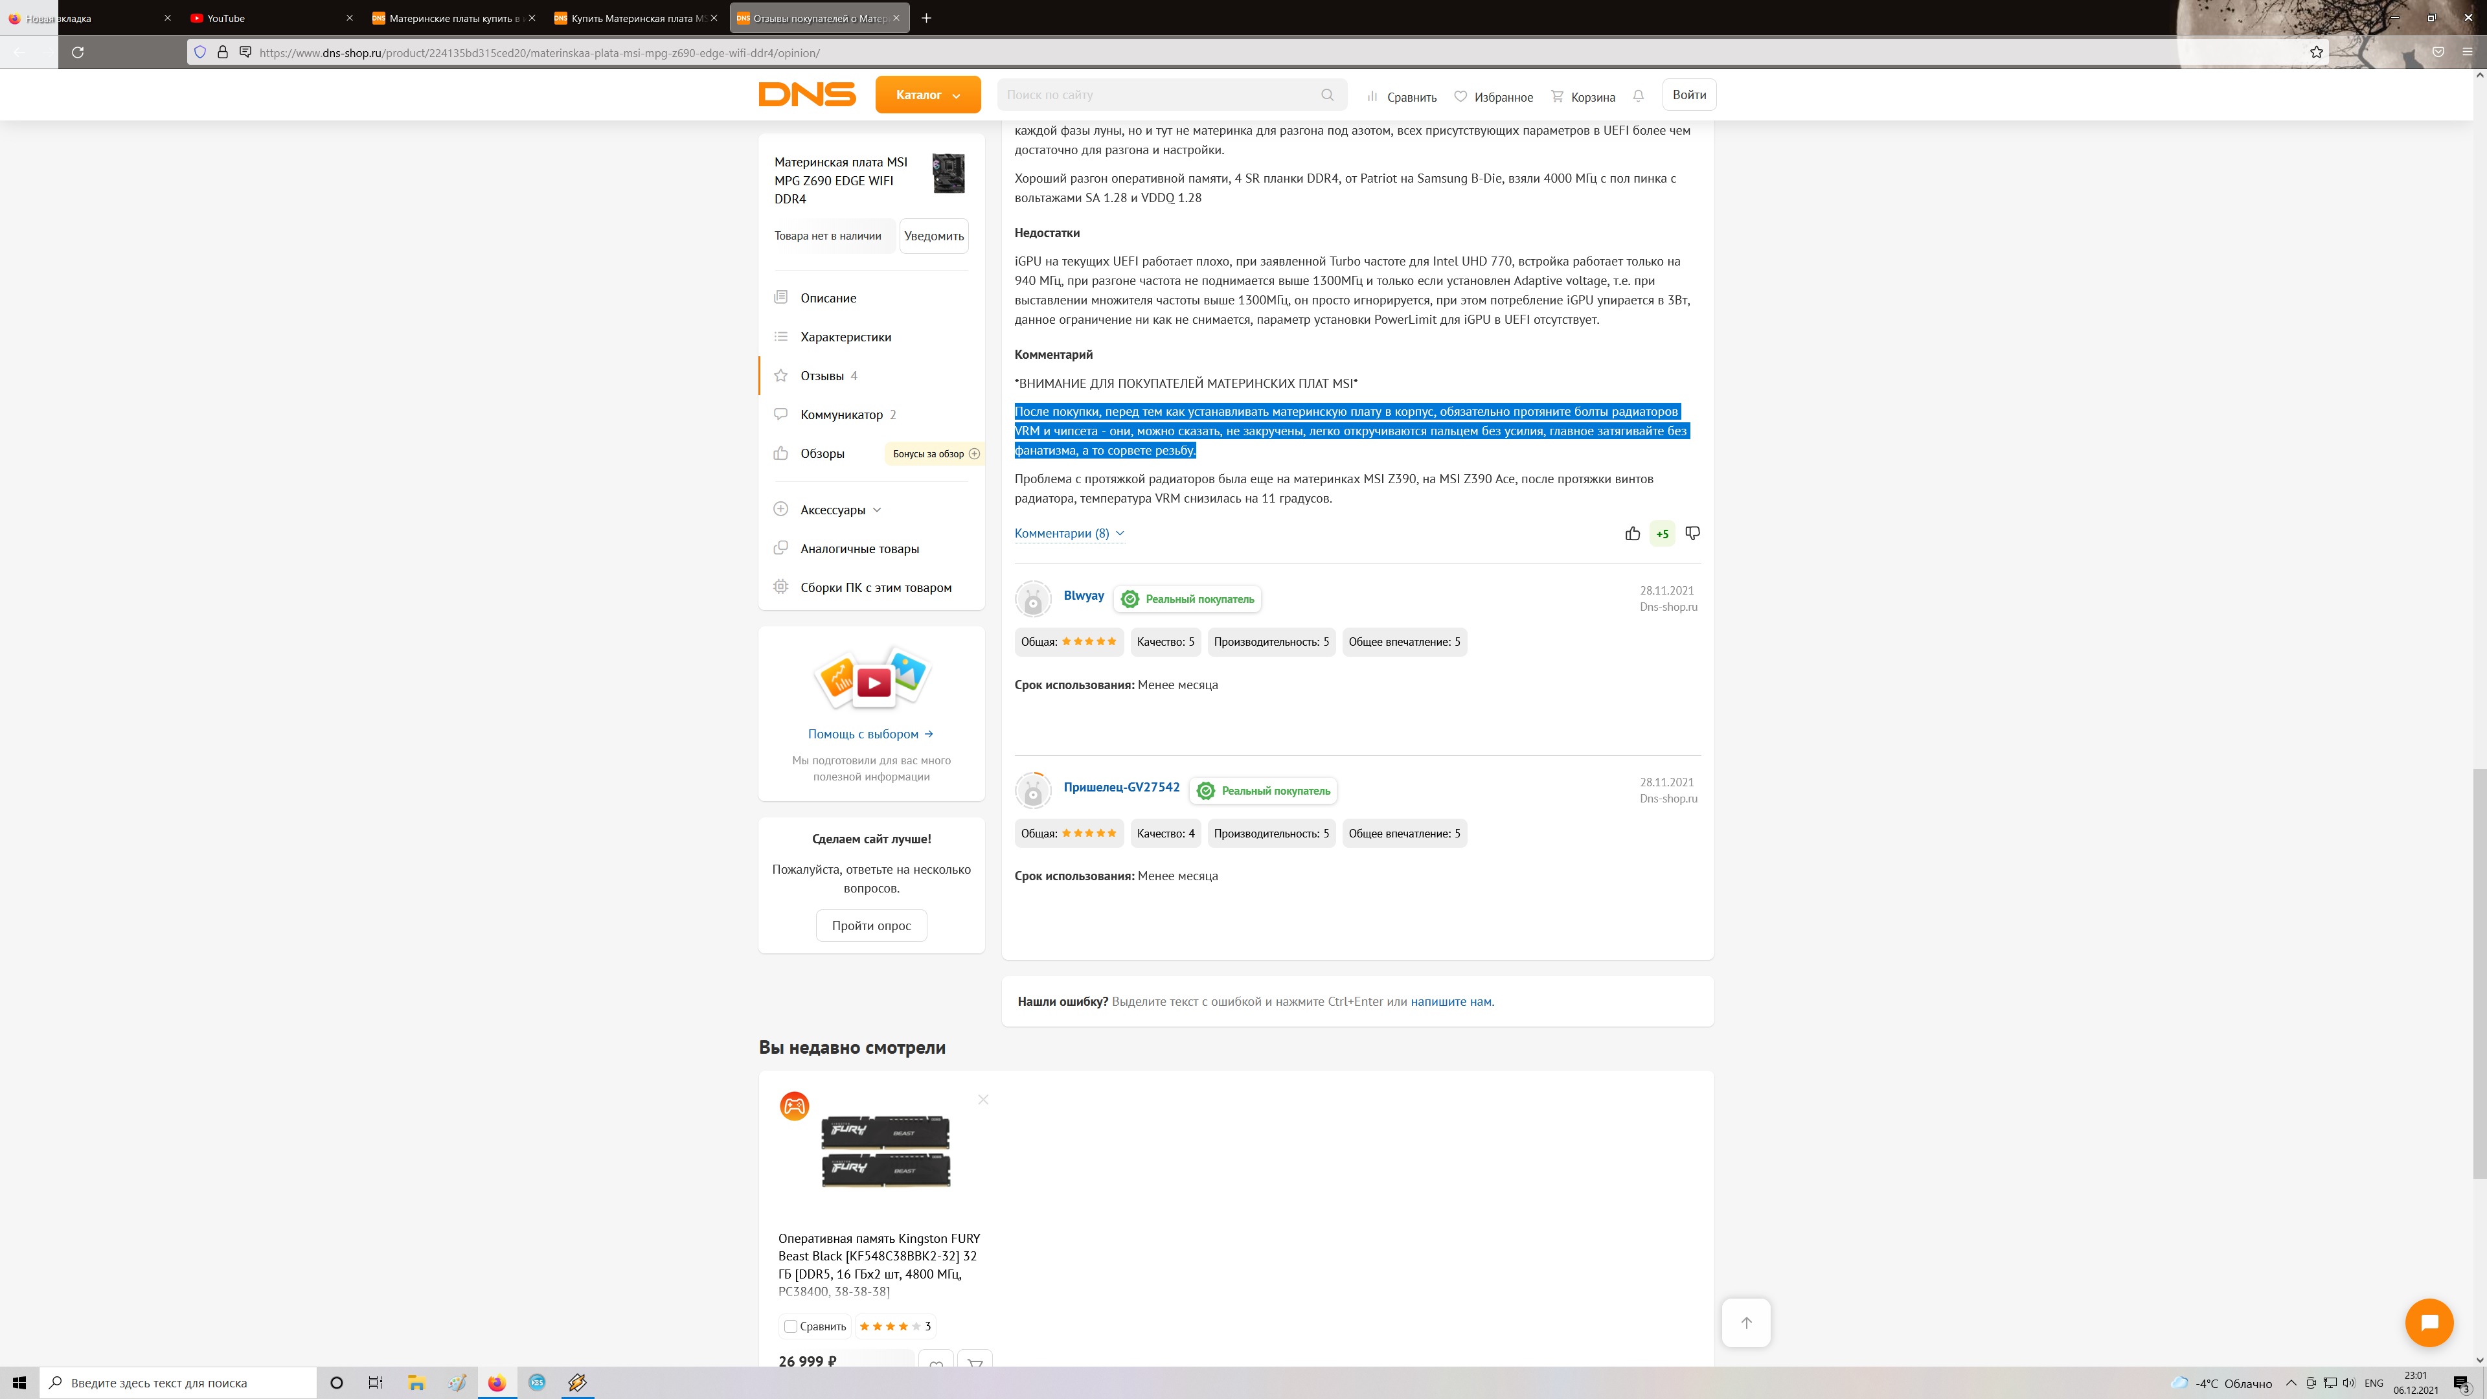The height and width of the screenshot is (1399, 2487).
Task: Open the Blwyay user profile link
Action: (1084, 596)
